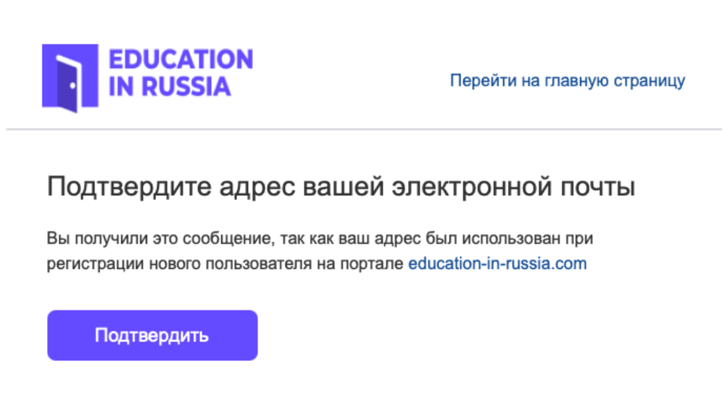Click the horizontal divider below the header
Viewport: 725px width, 409px height.
[362, 129]
